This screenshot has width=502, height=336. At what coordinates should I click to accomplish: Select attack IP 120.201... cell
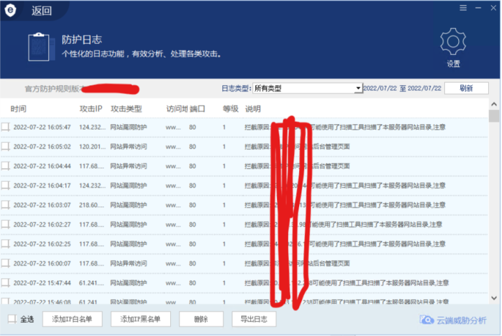[x=92, y=147]
